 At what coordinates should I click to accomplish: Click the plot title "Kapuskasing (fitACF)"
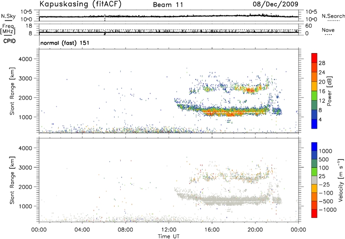tap(80, 4)
